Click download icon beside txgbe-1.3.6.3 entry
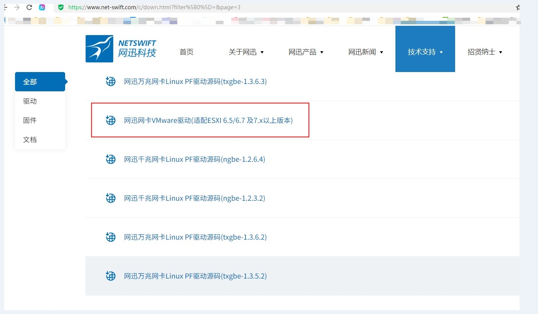The width and height of the screenshot is (538, 314). coord(111,81)
